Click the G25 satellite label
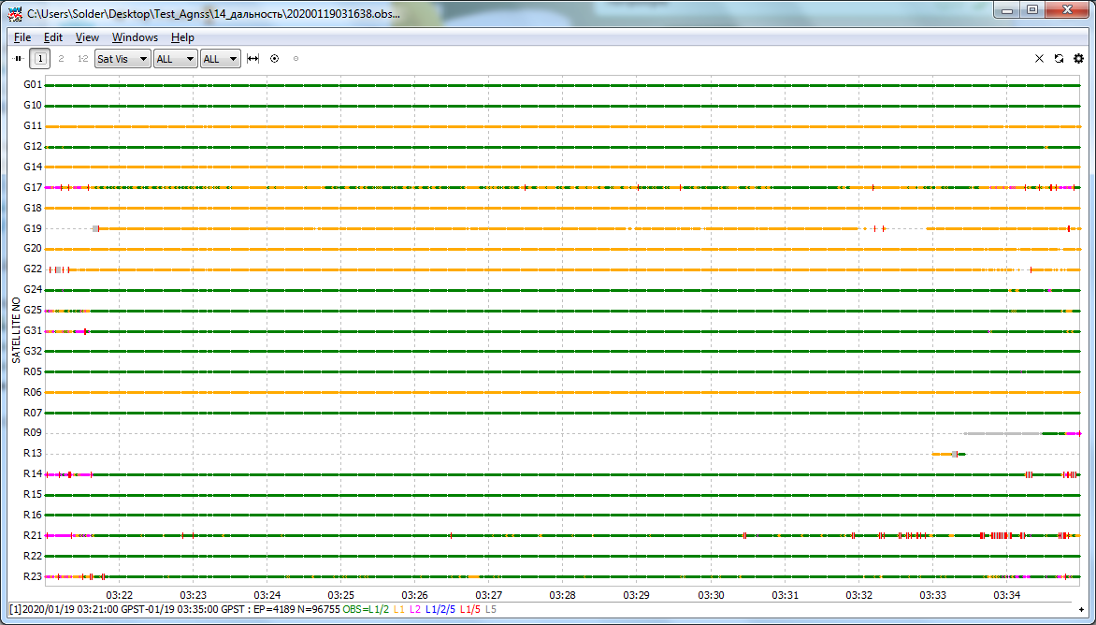The width and height of the screenshot is (1096, 625). (x=33, y=311)
